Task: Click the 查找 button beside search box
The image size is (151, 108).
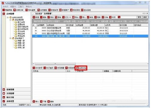Action: pyautogui.click(x=139, y=17)
